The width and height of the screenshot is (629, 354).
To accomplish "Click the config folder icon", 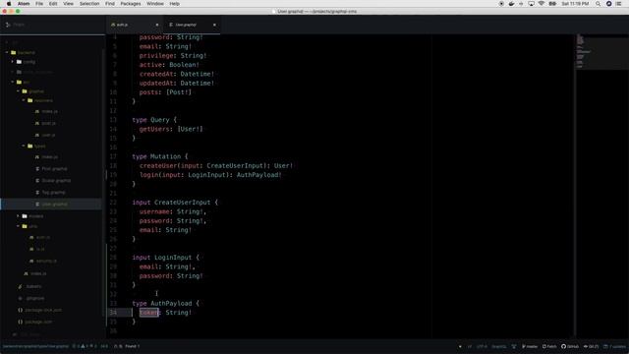I will (19, 62).
